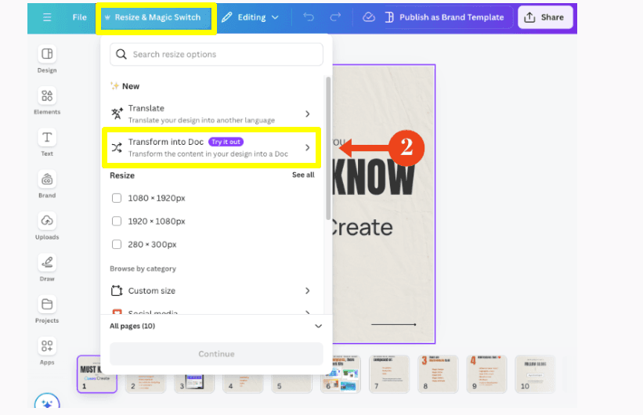Open the Design panel icon
Image resolution: width=643 pixels, height=415 pixels.
47,54
